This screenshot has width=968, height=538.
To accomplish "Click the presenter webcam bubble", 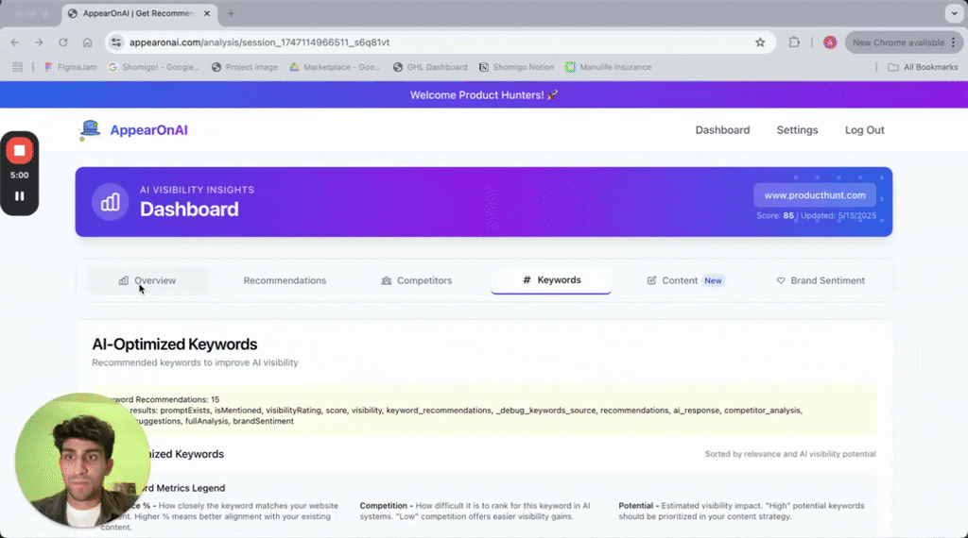I will 82,461.
